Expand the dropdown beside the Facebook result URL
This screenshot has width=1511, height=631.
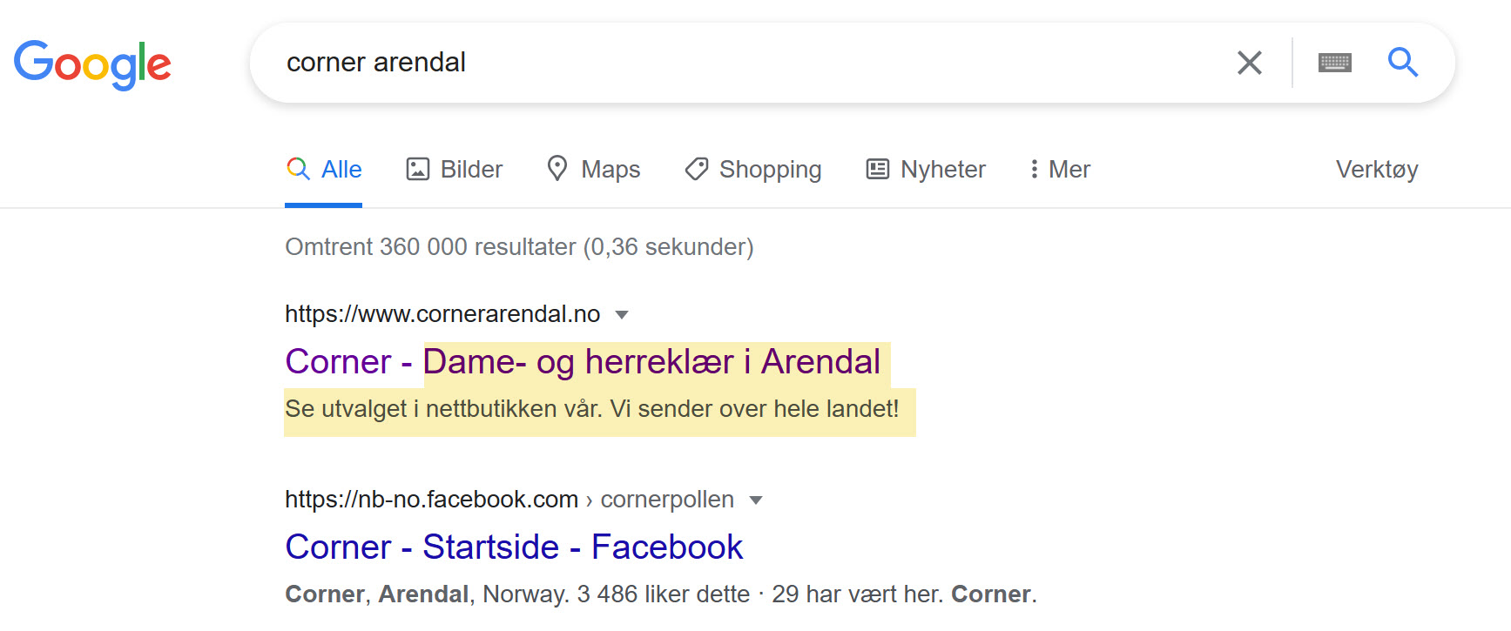[757, 500]
